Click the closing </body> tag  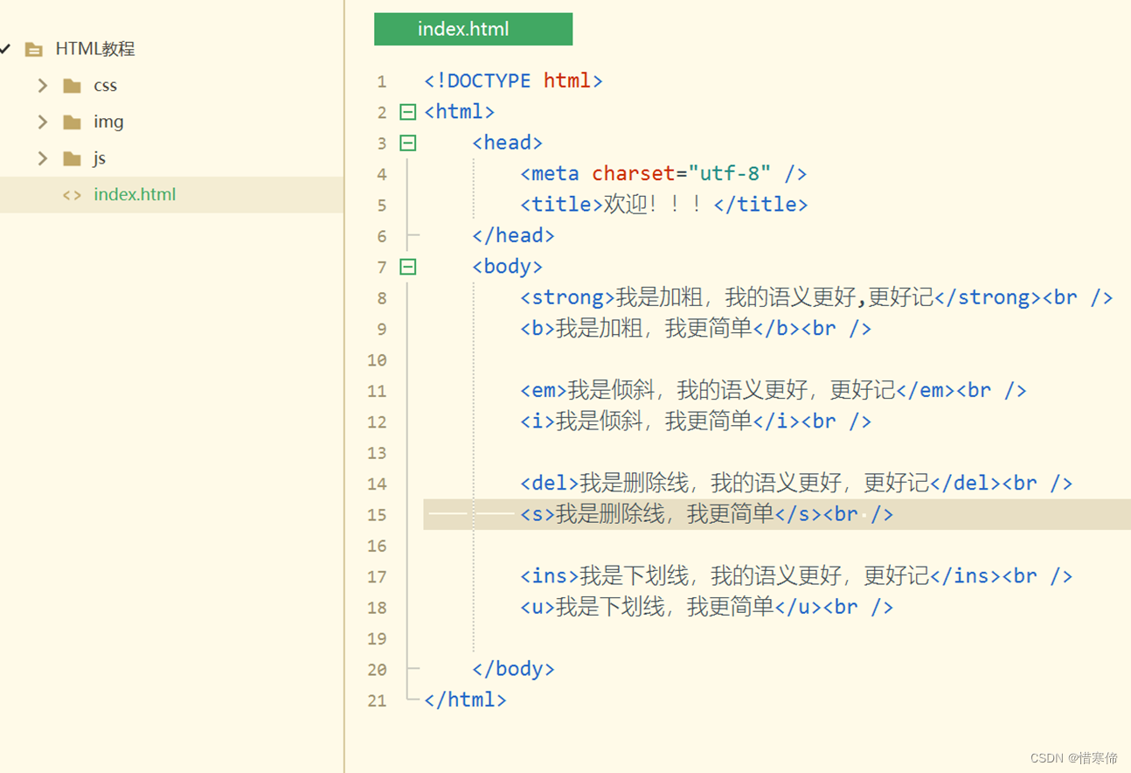click(x=513, y=669)
